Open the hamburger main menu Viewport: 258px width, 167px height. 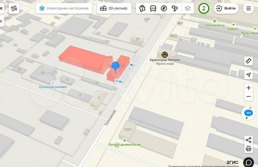(x=248, y=8)
